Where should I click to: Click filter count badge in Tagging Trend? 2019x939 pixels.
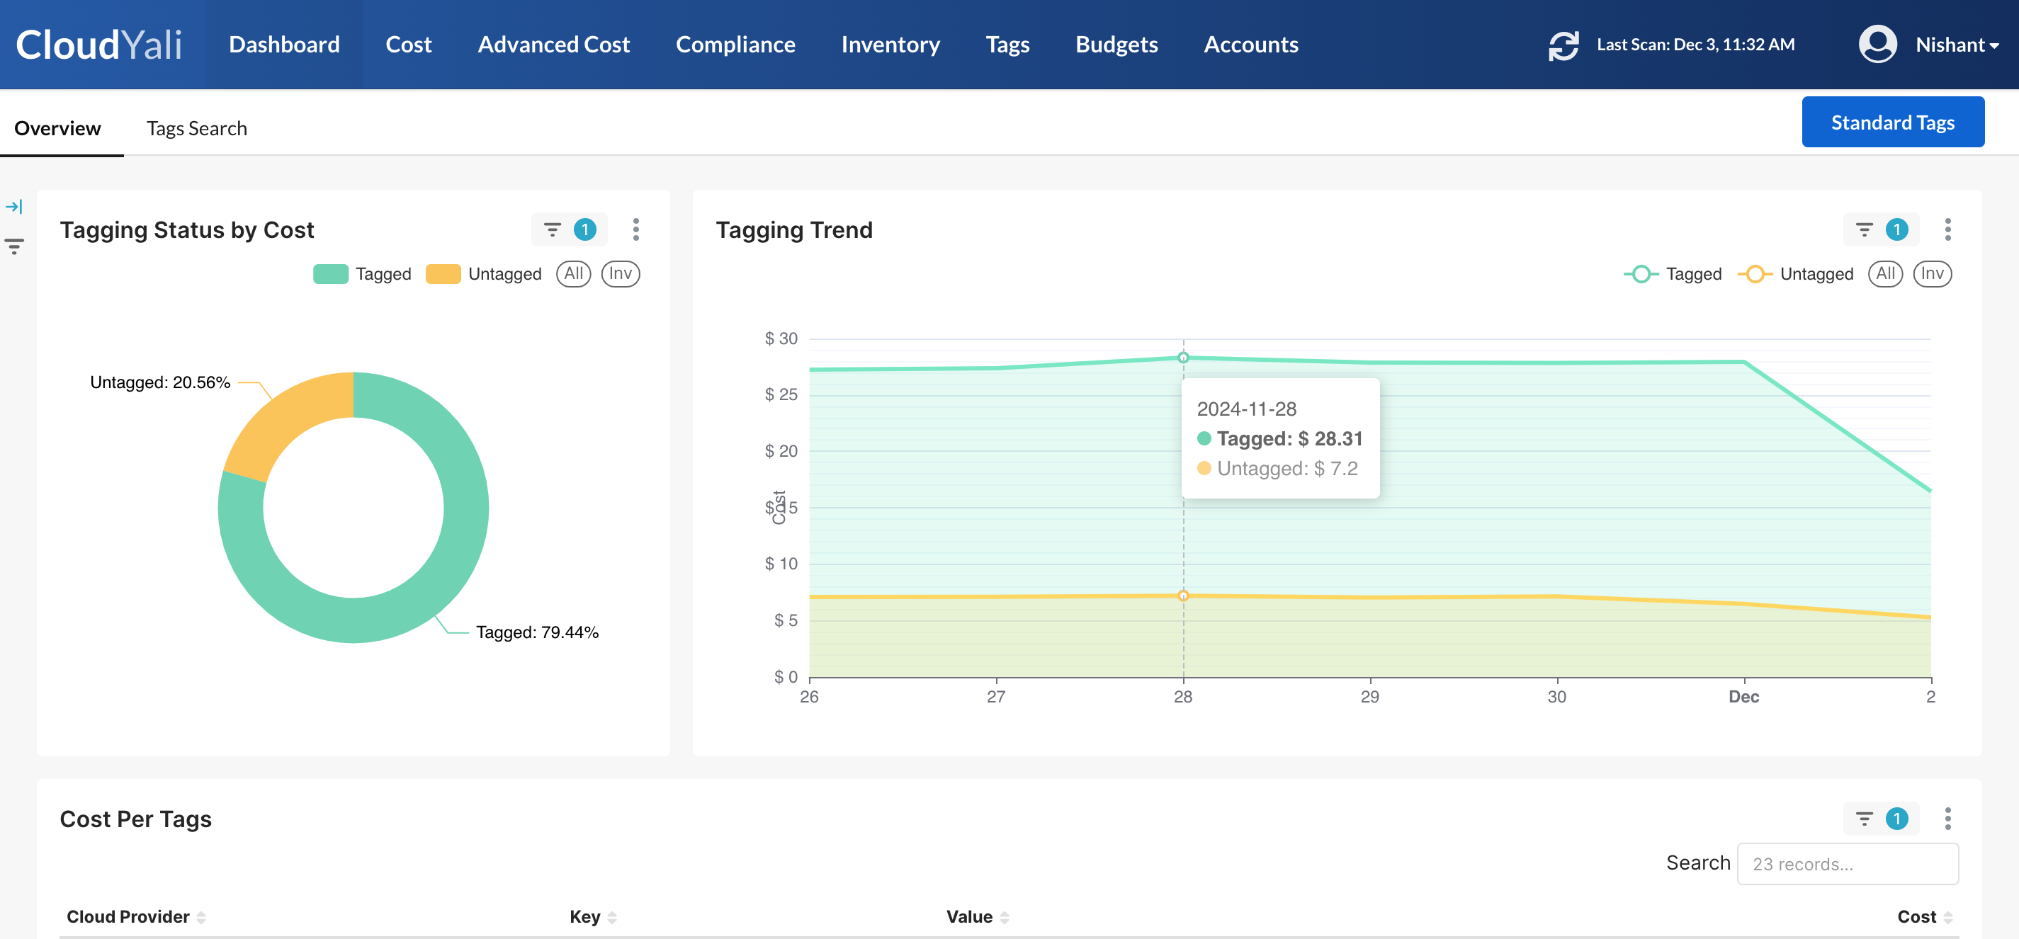coord(1896,229)
